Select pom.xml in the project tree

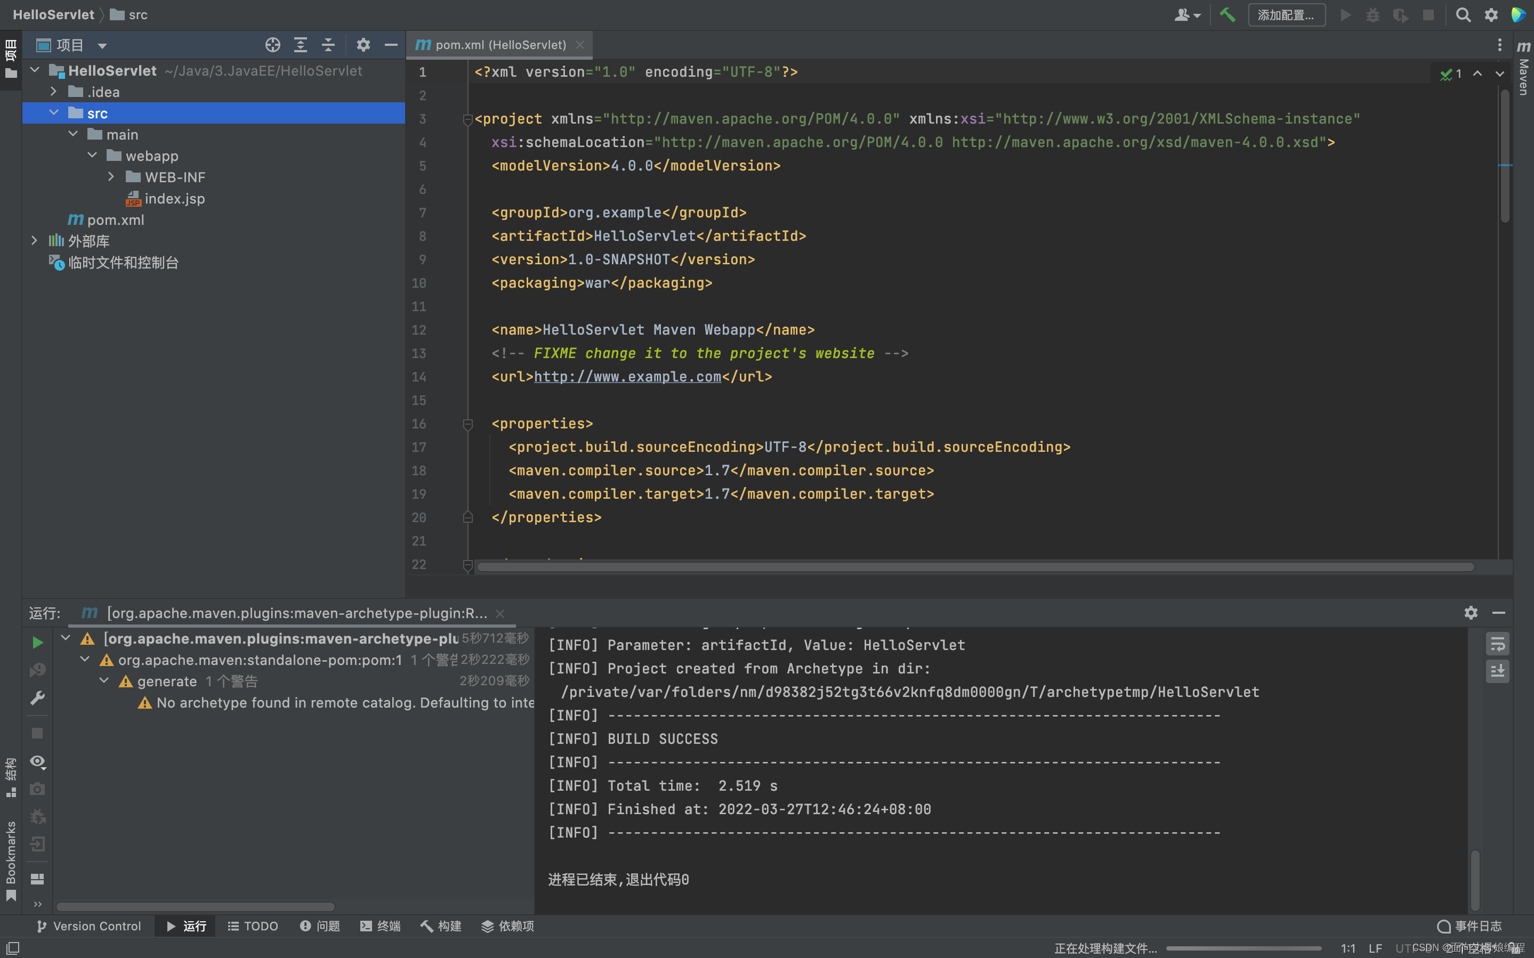point(106,220)
